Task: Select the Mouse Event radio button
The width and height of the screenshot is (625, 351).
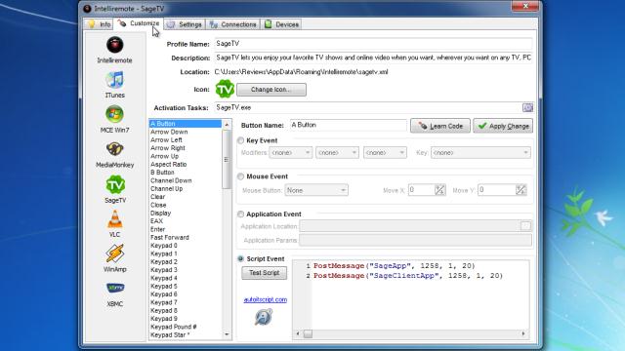Action: point(241,176)
